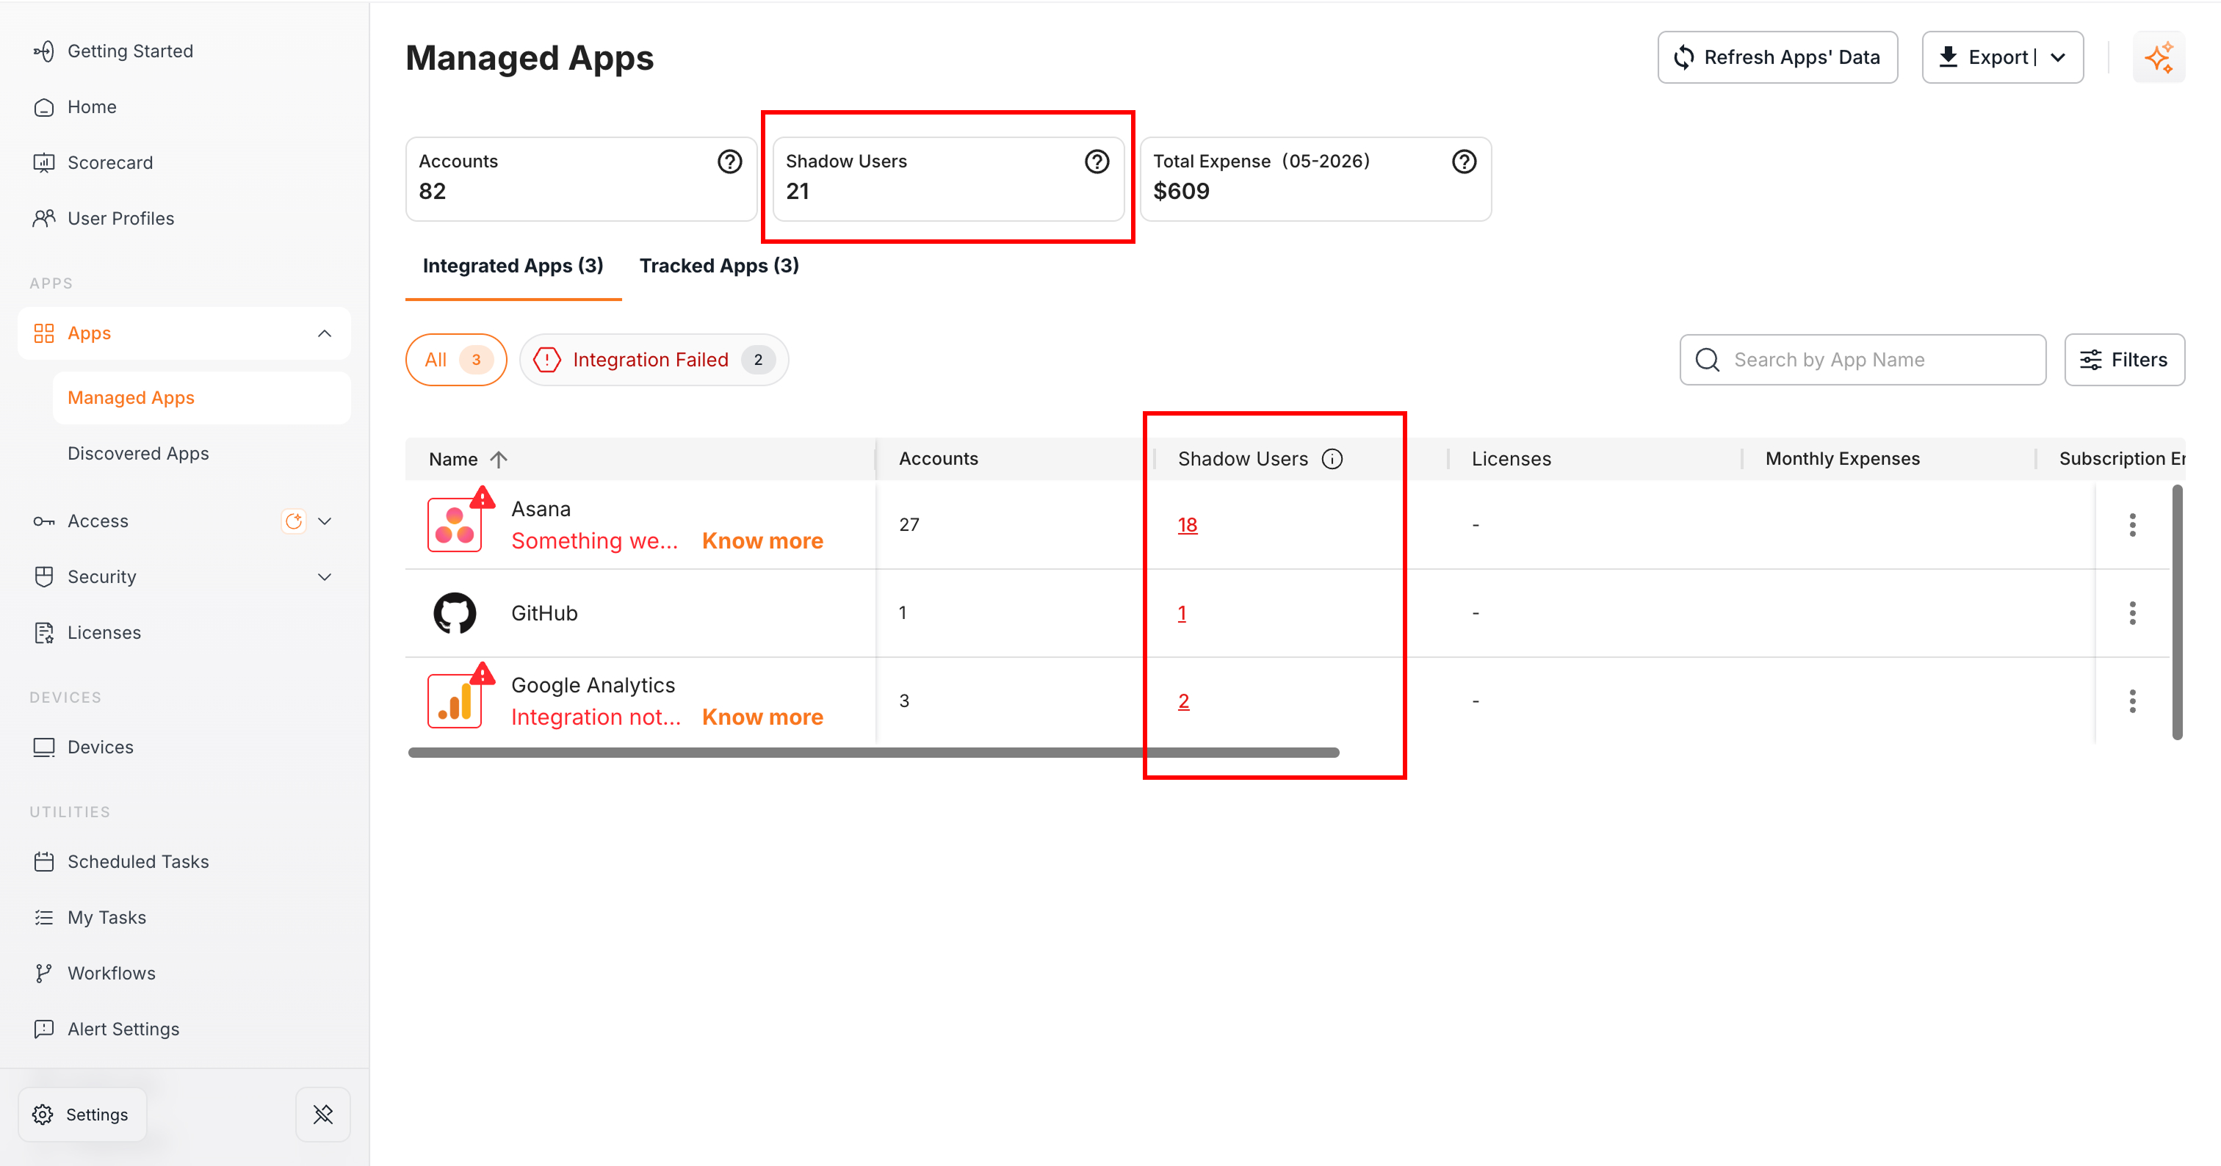Click the Access refresh badge icon
The width and height of the screenshot is (2221, 1166).
click(x=294, y=521)
